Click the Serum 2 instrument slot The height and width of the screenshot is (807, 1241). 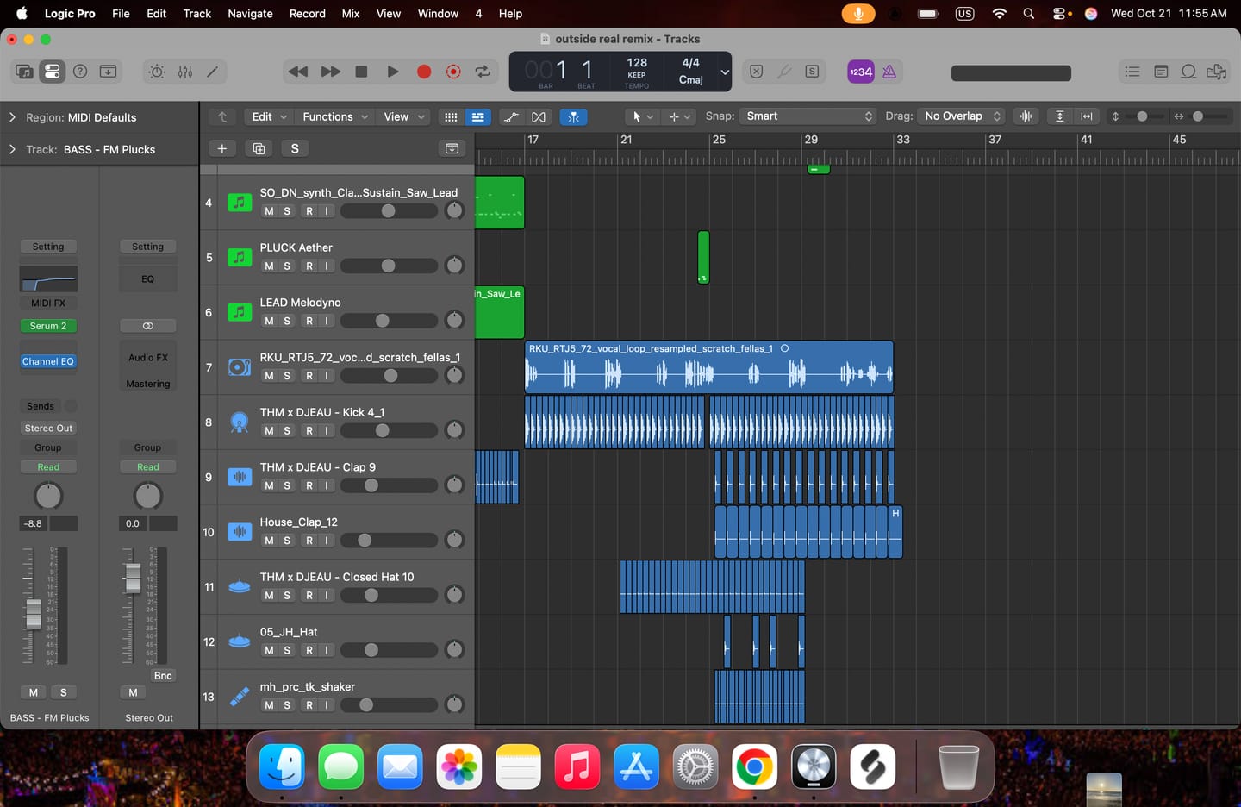48,326
